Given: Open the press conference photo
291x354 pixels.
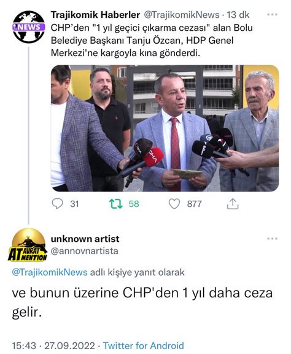Looking at the screenshot, I should 165,128.
